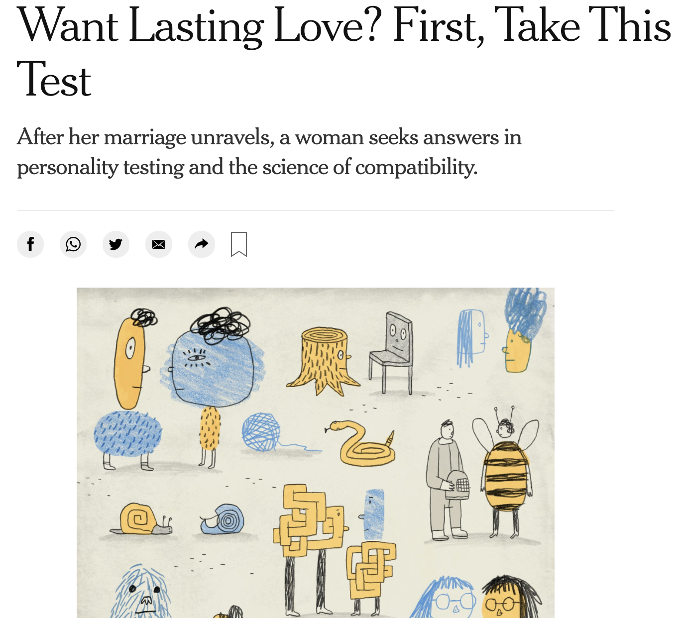
Task: Click the striped bee character
Action: pyautogui.click(x=506, y=472)
